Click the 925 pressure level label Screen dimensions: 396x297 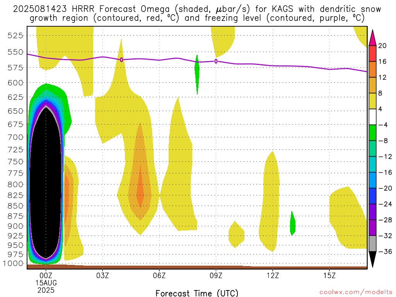point(15,236)
